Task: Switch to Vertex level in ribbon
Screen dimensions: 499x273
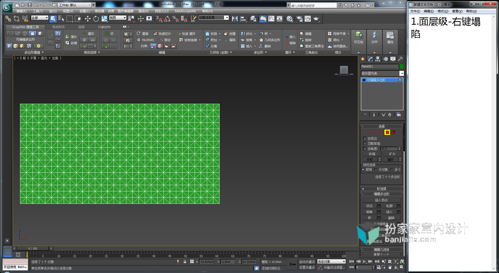Action: pos(9,34)
